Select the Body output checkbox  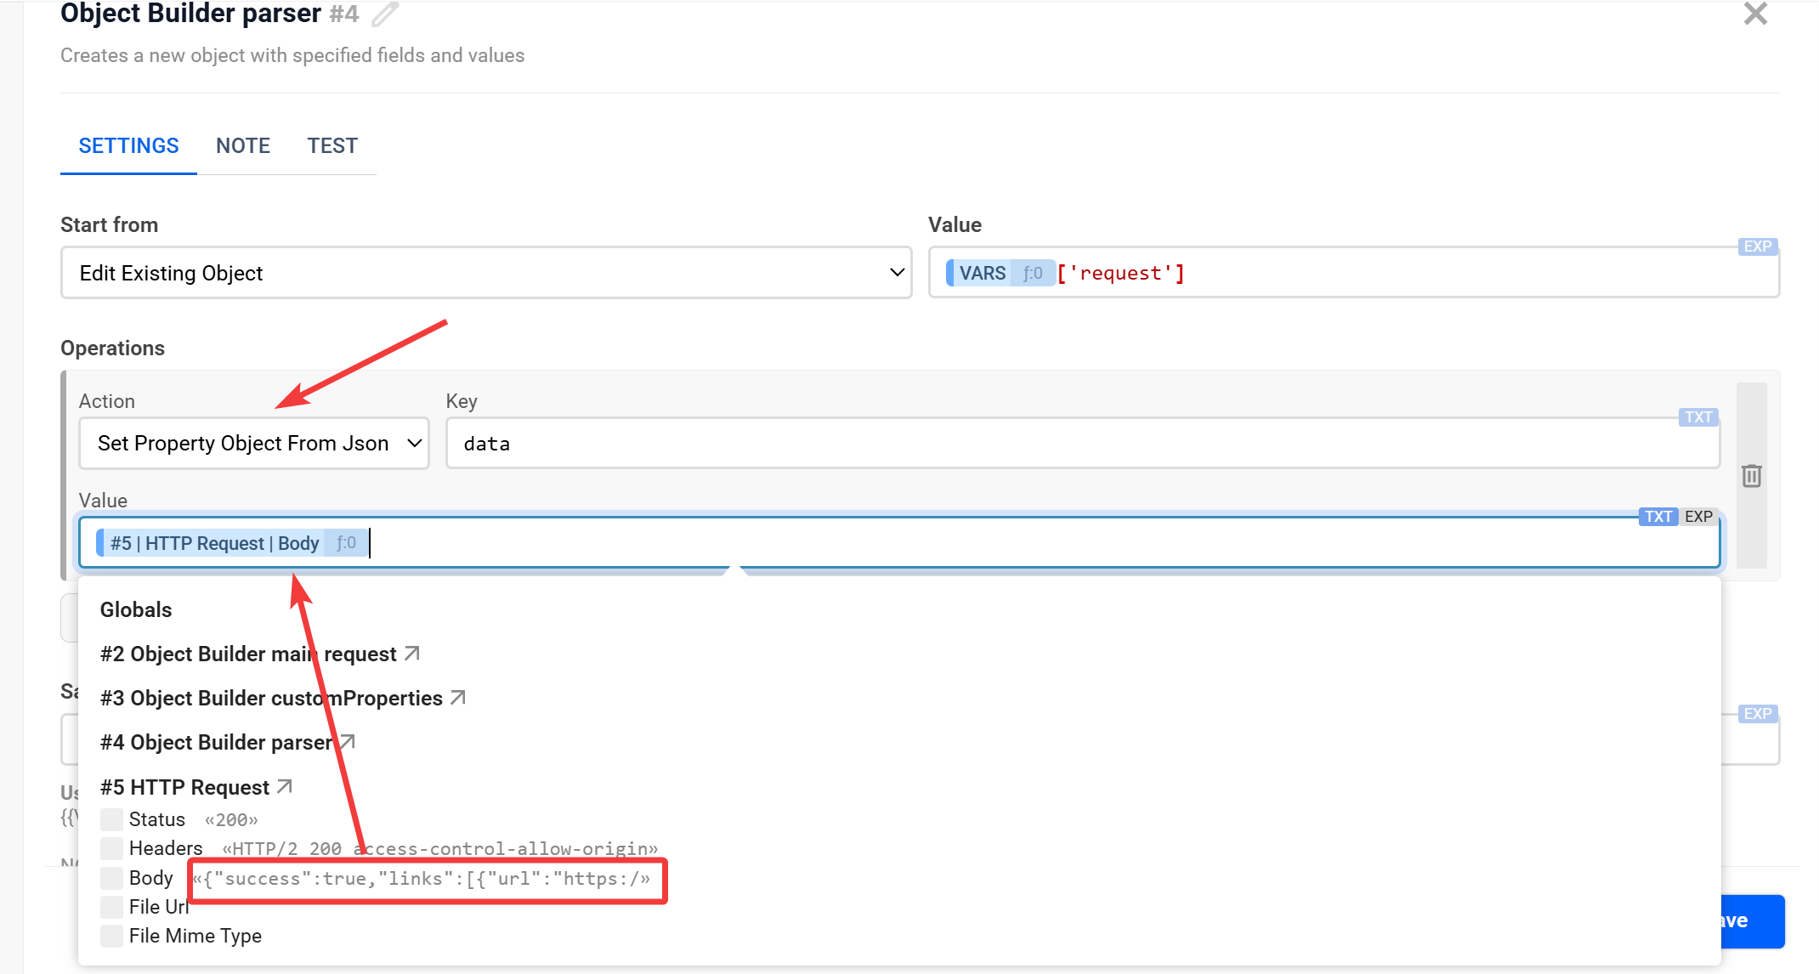click(x=111, y=878)
